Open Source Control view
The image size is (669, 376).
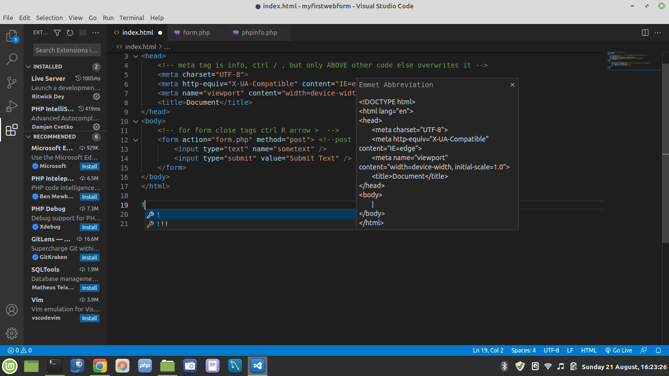click(x=12, y=83)
